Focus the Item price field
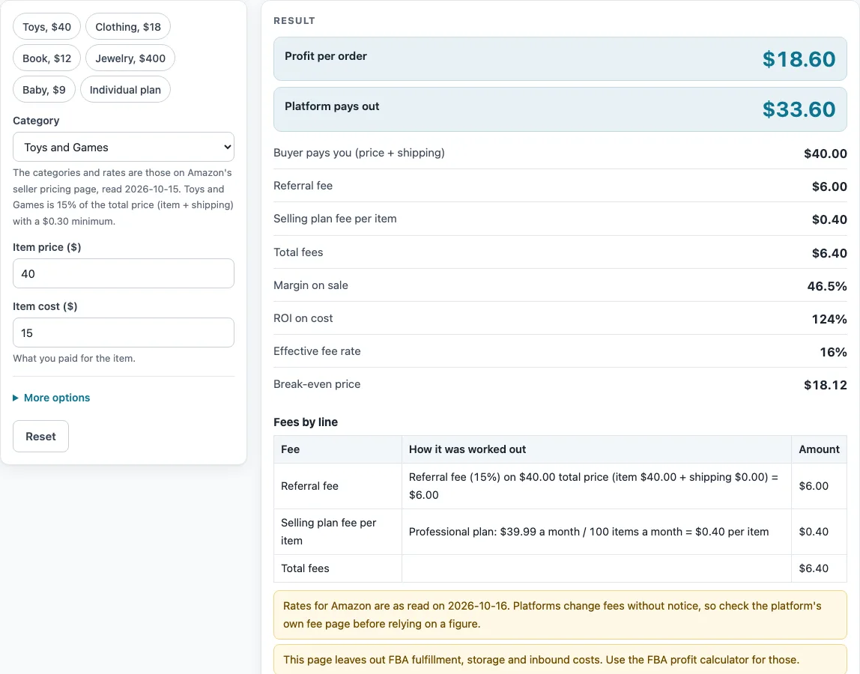The image size is (860, 674). 124,273
